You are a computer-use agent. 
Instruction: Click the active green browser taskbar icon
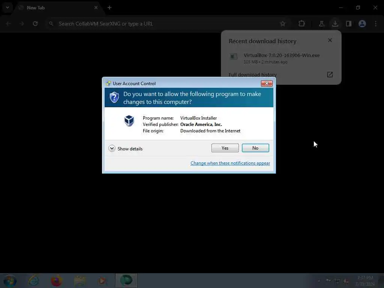point(126,280)
